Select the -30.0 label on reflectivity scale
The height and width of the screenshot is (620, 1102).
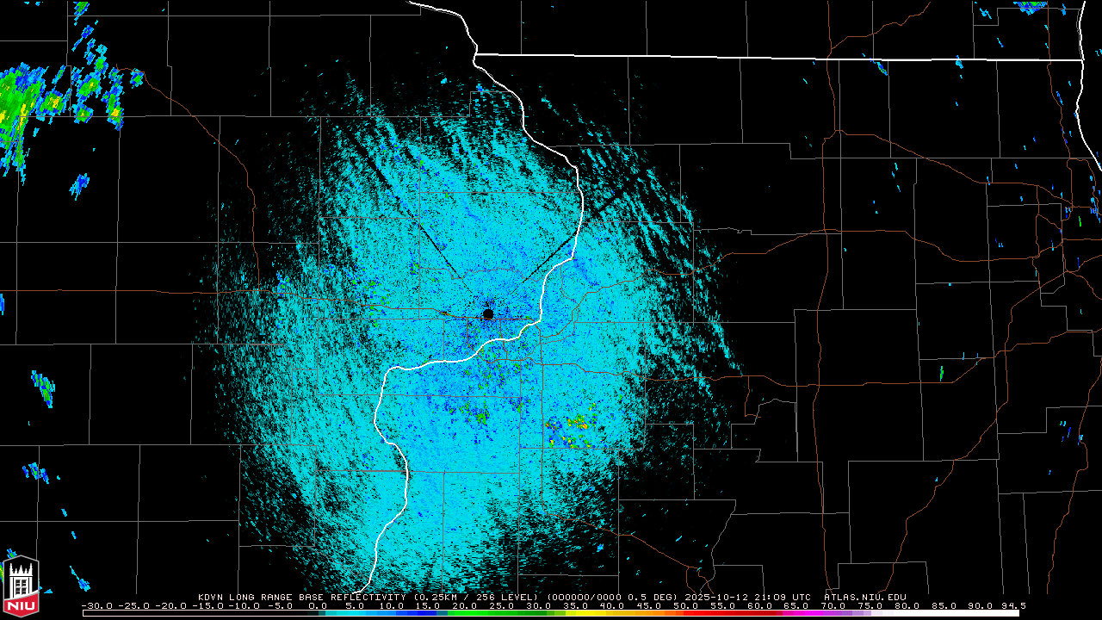tap(94, 605)
